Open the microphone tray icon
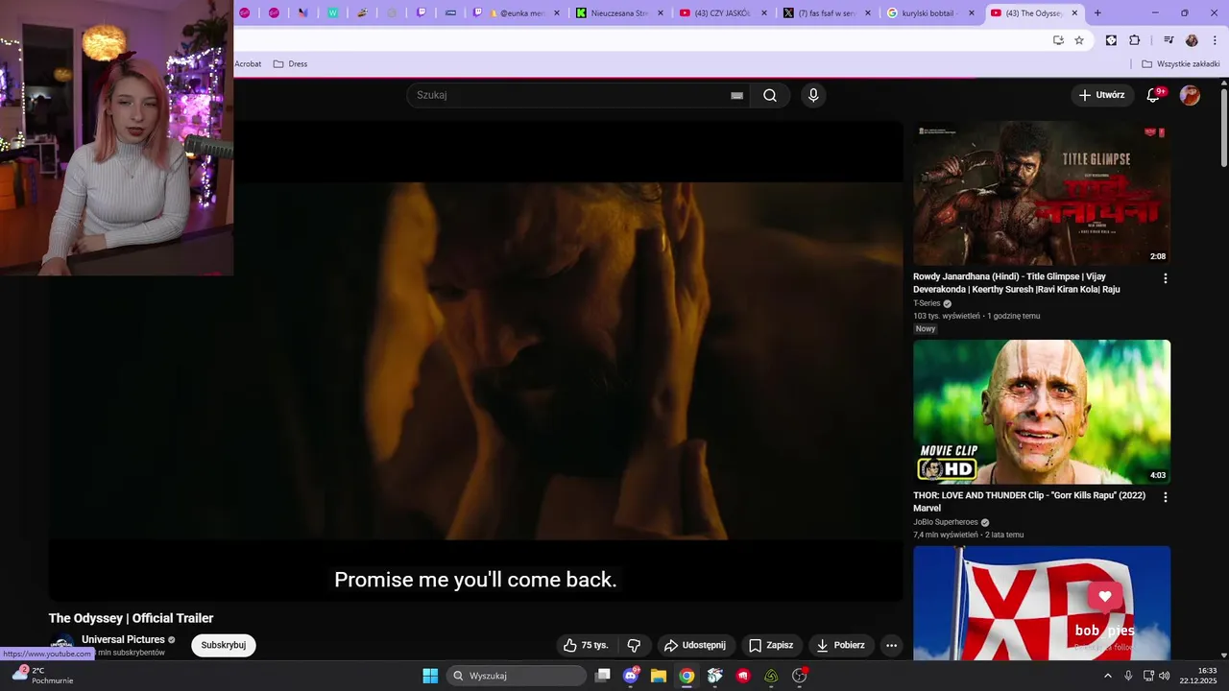 tap(1128, 676)
